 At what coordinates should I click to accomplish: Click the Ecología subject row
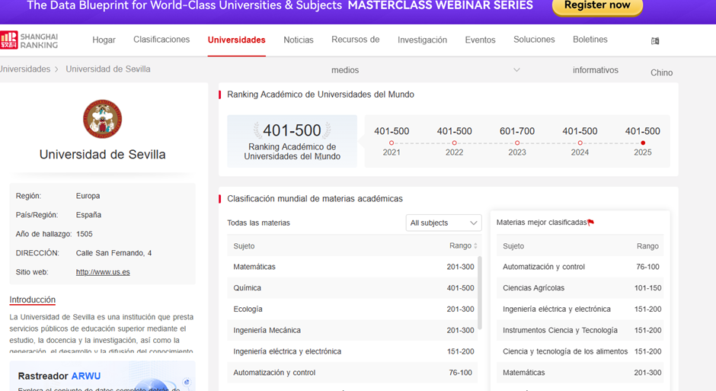tap(352, 309)
